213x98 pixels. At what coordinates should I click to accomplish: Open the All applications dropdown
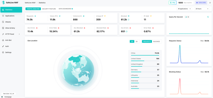click(x=184, y=9)
